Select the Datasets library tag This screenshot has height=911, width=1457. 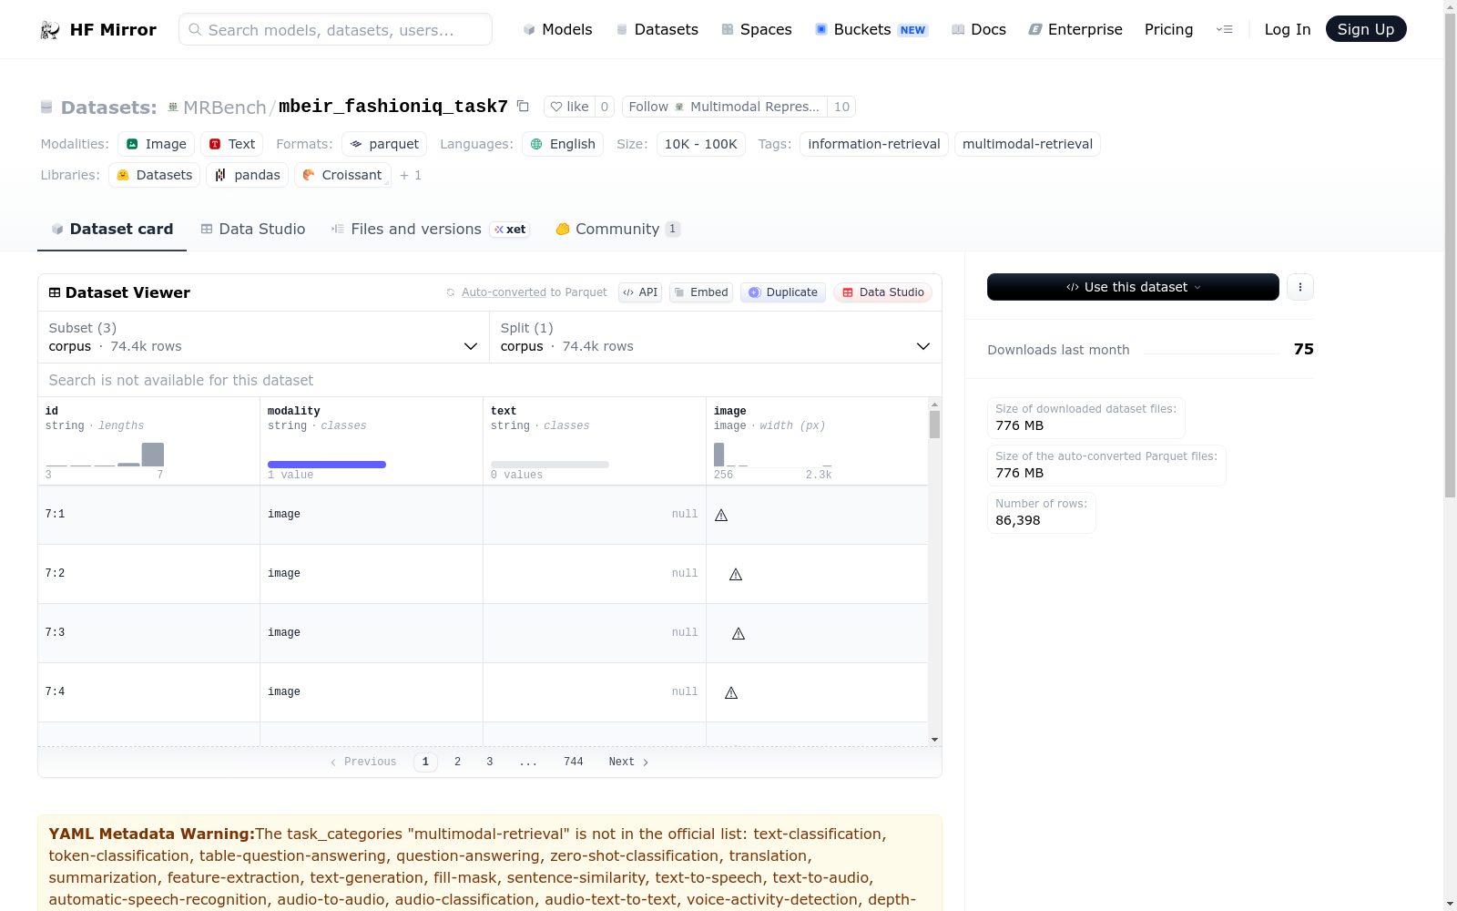pos(155,175)
